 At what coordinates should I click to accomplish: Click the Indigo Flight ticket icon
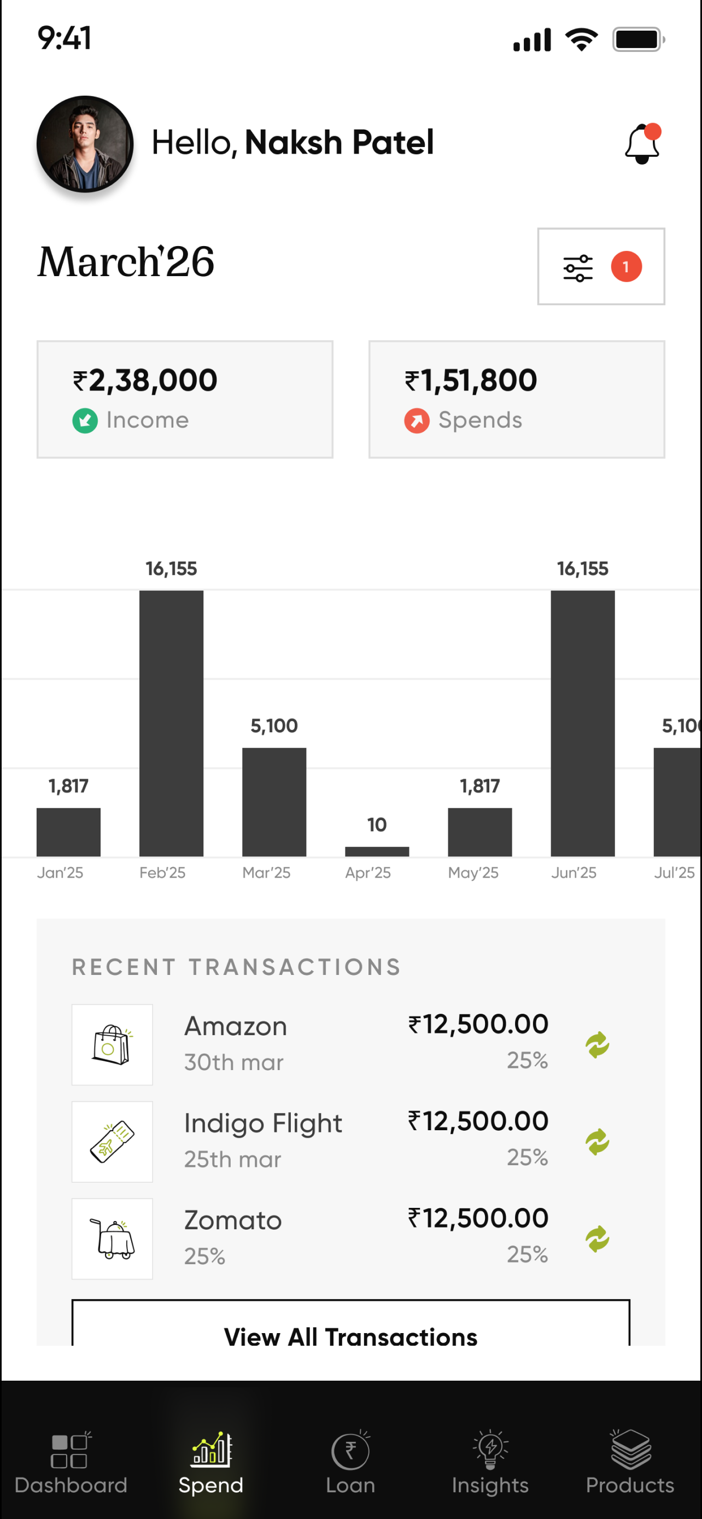pyautogui.click(x=112, y=1142)
